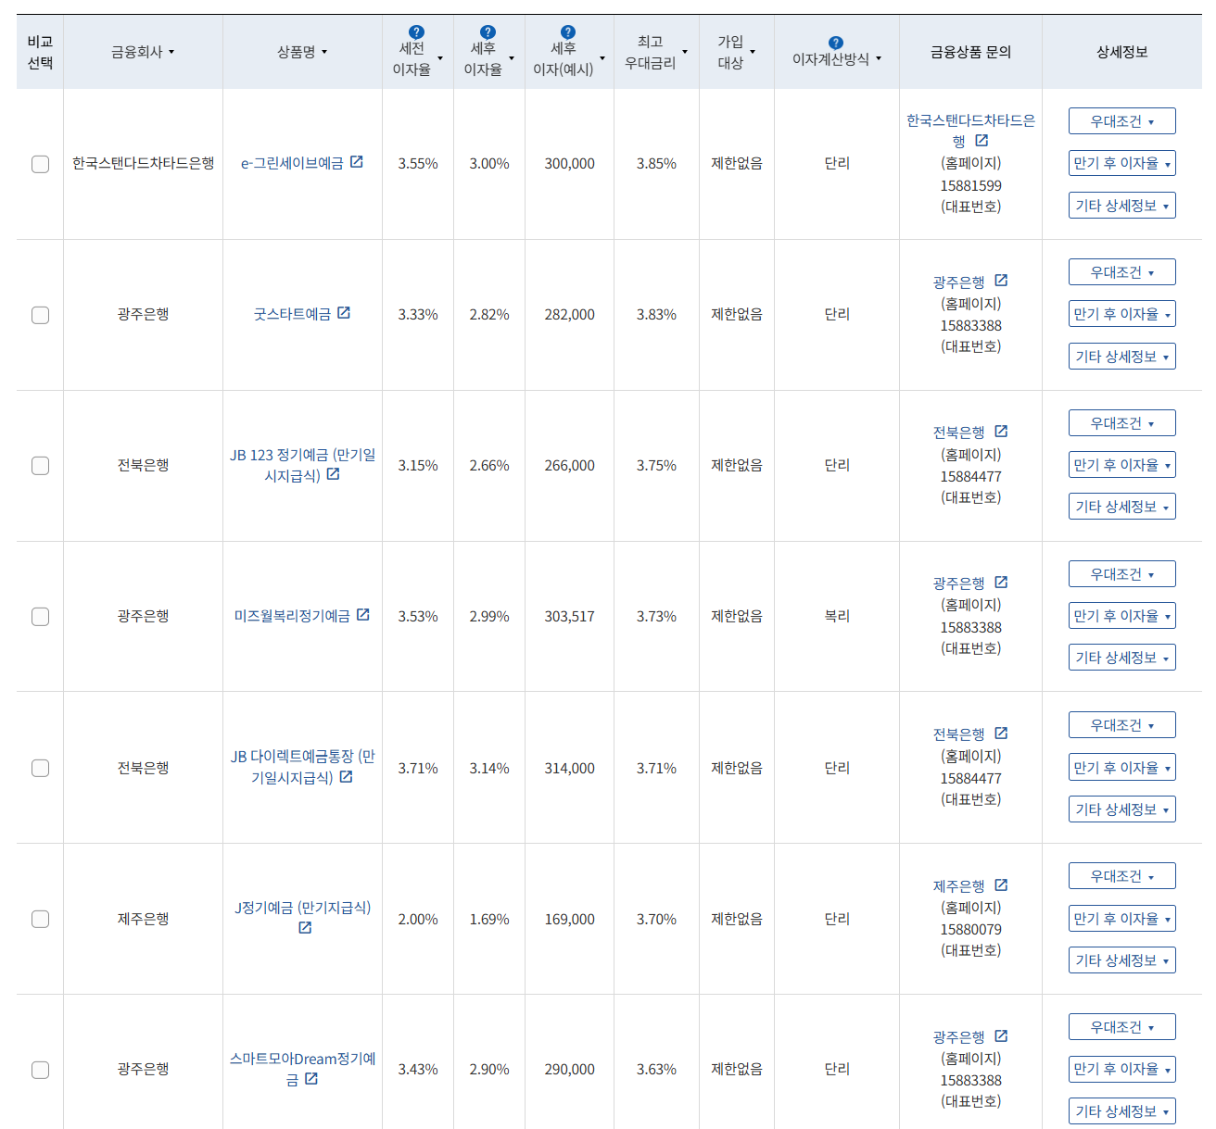The image size is (1216, 1129).
Task: Click external link icon next to 미즈월복리정기예금
Action: [x=363, y=614]
